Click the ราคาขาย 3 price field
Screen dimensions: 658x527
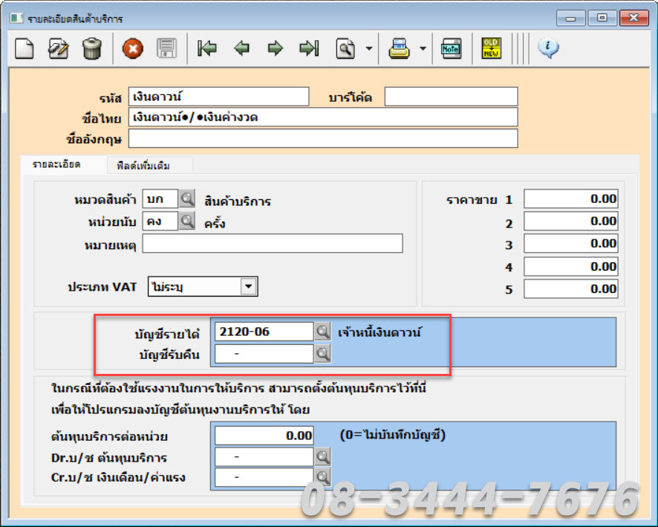[570, 244]
